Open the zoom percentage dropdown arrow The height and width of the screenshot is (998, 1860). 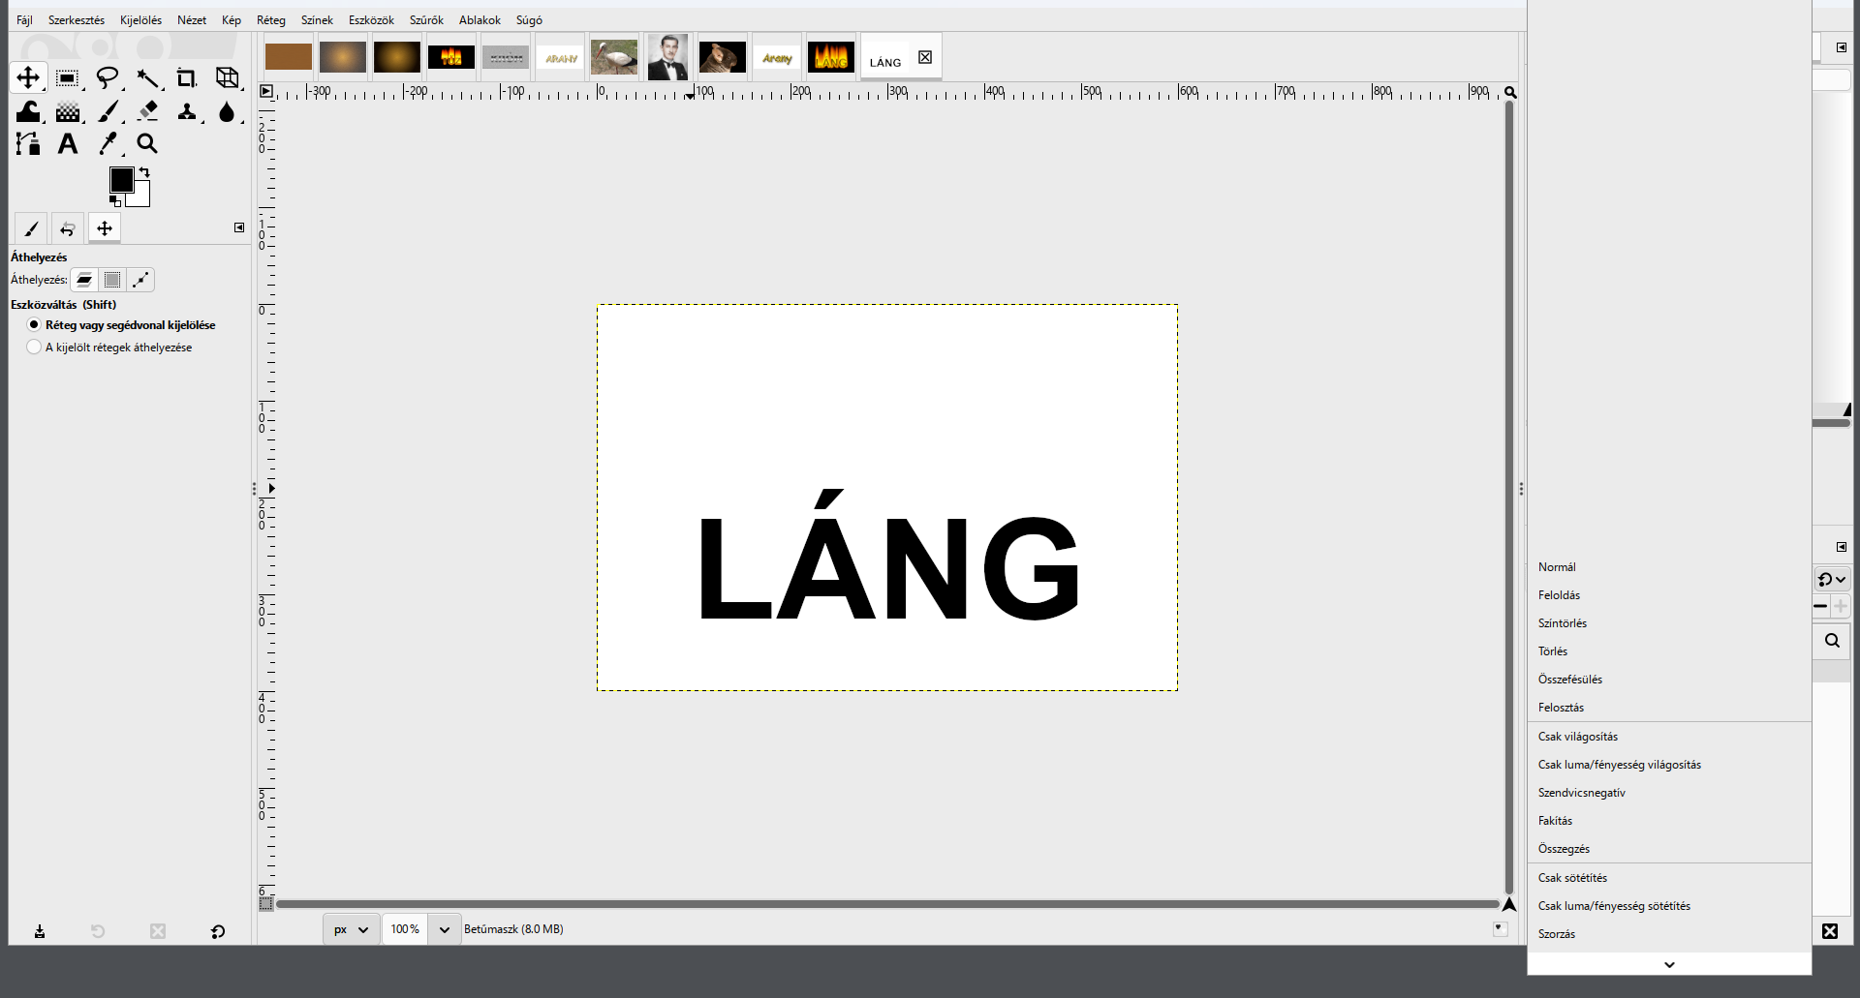[x=444, y=929]
